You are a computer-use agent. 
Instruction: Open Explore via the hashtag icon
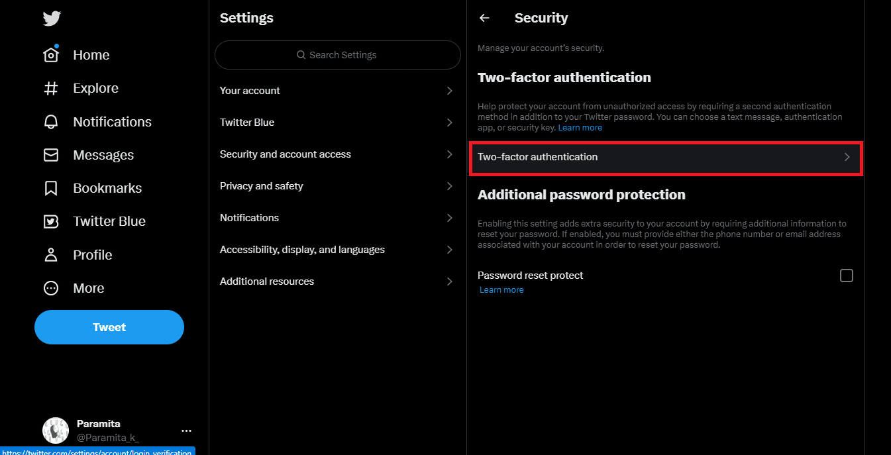click(51, 88)
